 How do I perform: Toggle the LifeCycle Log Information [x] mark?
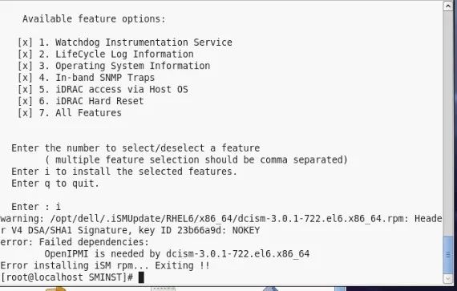(x=25, y=55)
